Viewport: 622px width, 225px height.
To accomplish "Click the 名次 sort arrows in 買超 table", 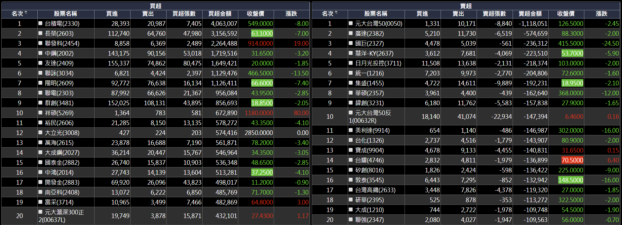I will 26,13.
